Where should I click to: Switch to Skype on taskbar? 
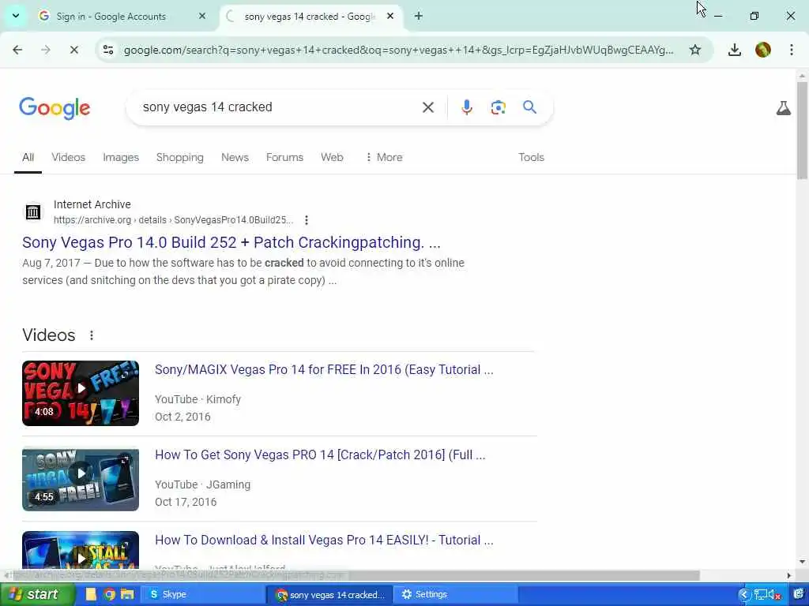(x=202, y=595)
